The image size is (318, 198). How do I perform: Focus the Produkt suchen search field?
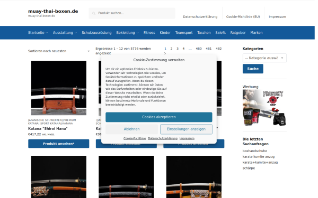[132, 13]
